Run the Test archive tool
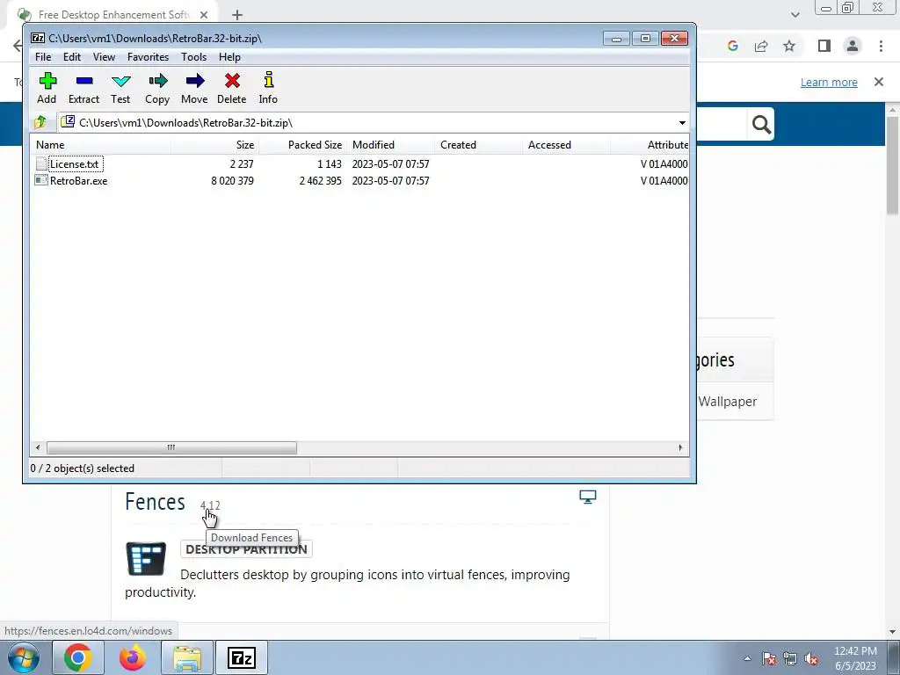This screenshot has height=675, width=900. 120,81
